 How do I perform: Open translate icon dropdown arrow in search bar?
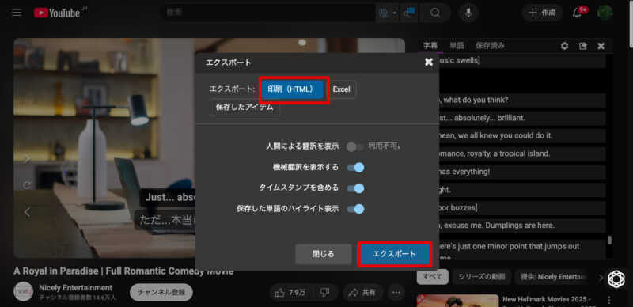pos(394,13)
